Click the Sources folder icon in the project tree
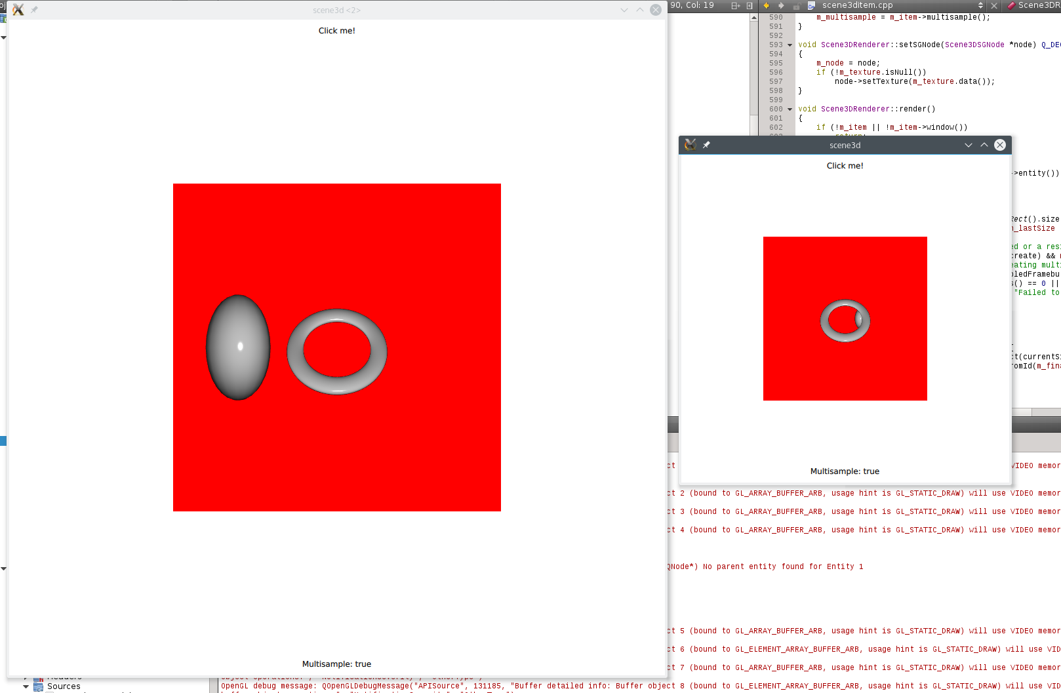1061x693 pixels. [x=39, y=686]
